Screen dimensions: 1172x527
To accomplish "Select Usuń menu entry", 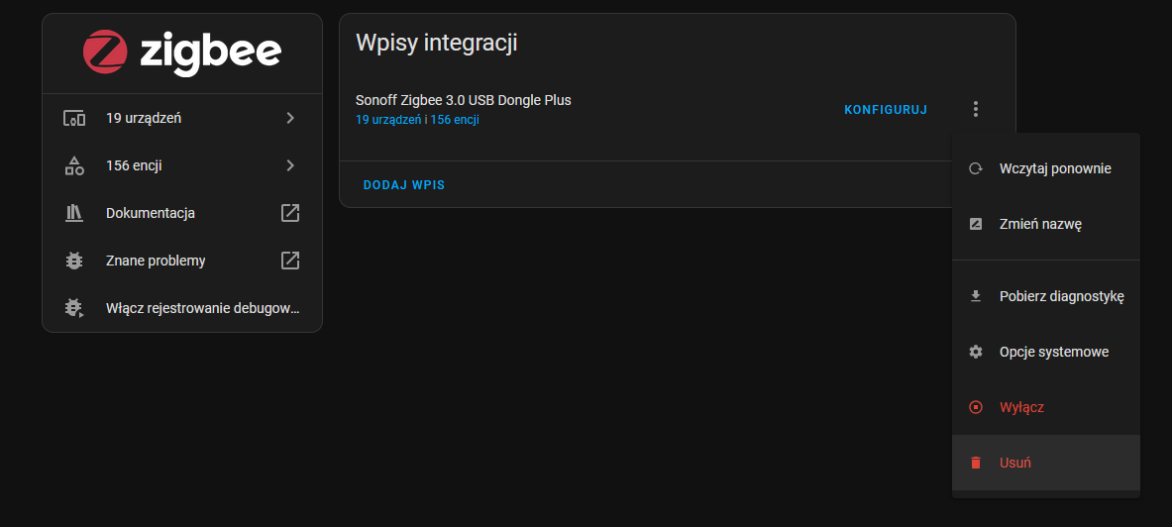I will coord(1045,463).
